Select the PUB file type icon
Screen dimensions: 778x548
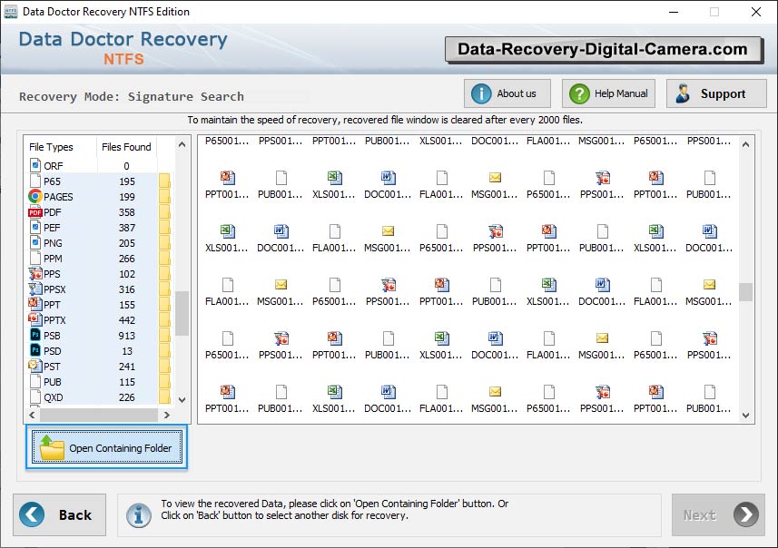click(x=35, y=381)
